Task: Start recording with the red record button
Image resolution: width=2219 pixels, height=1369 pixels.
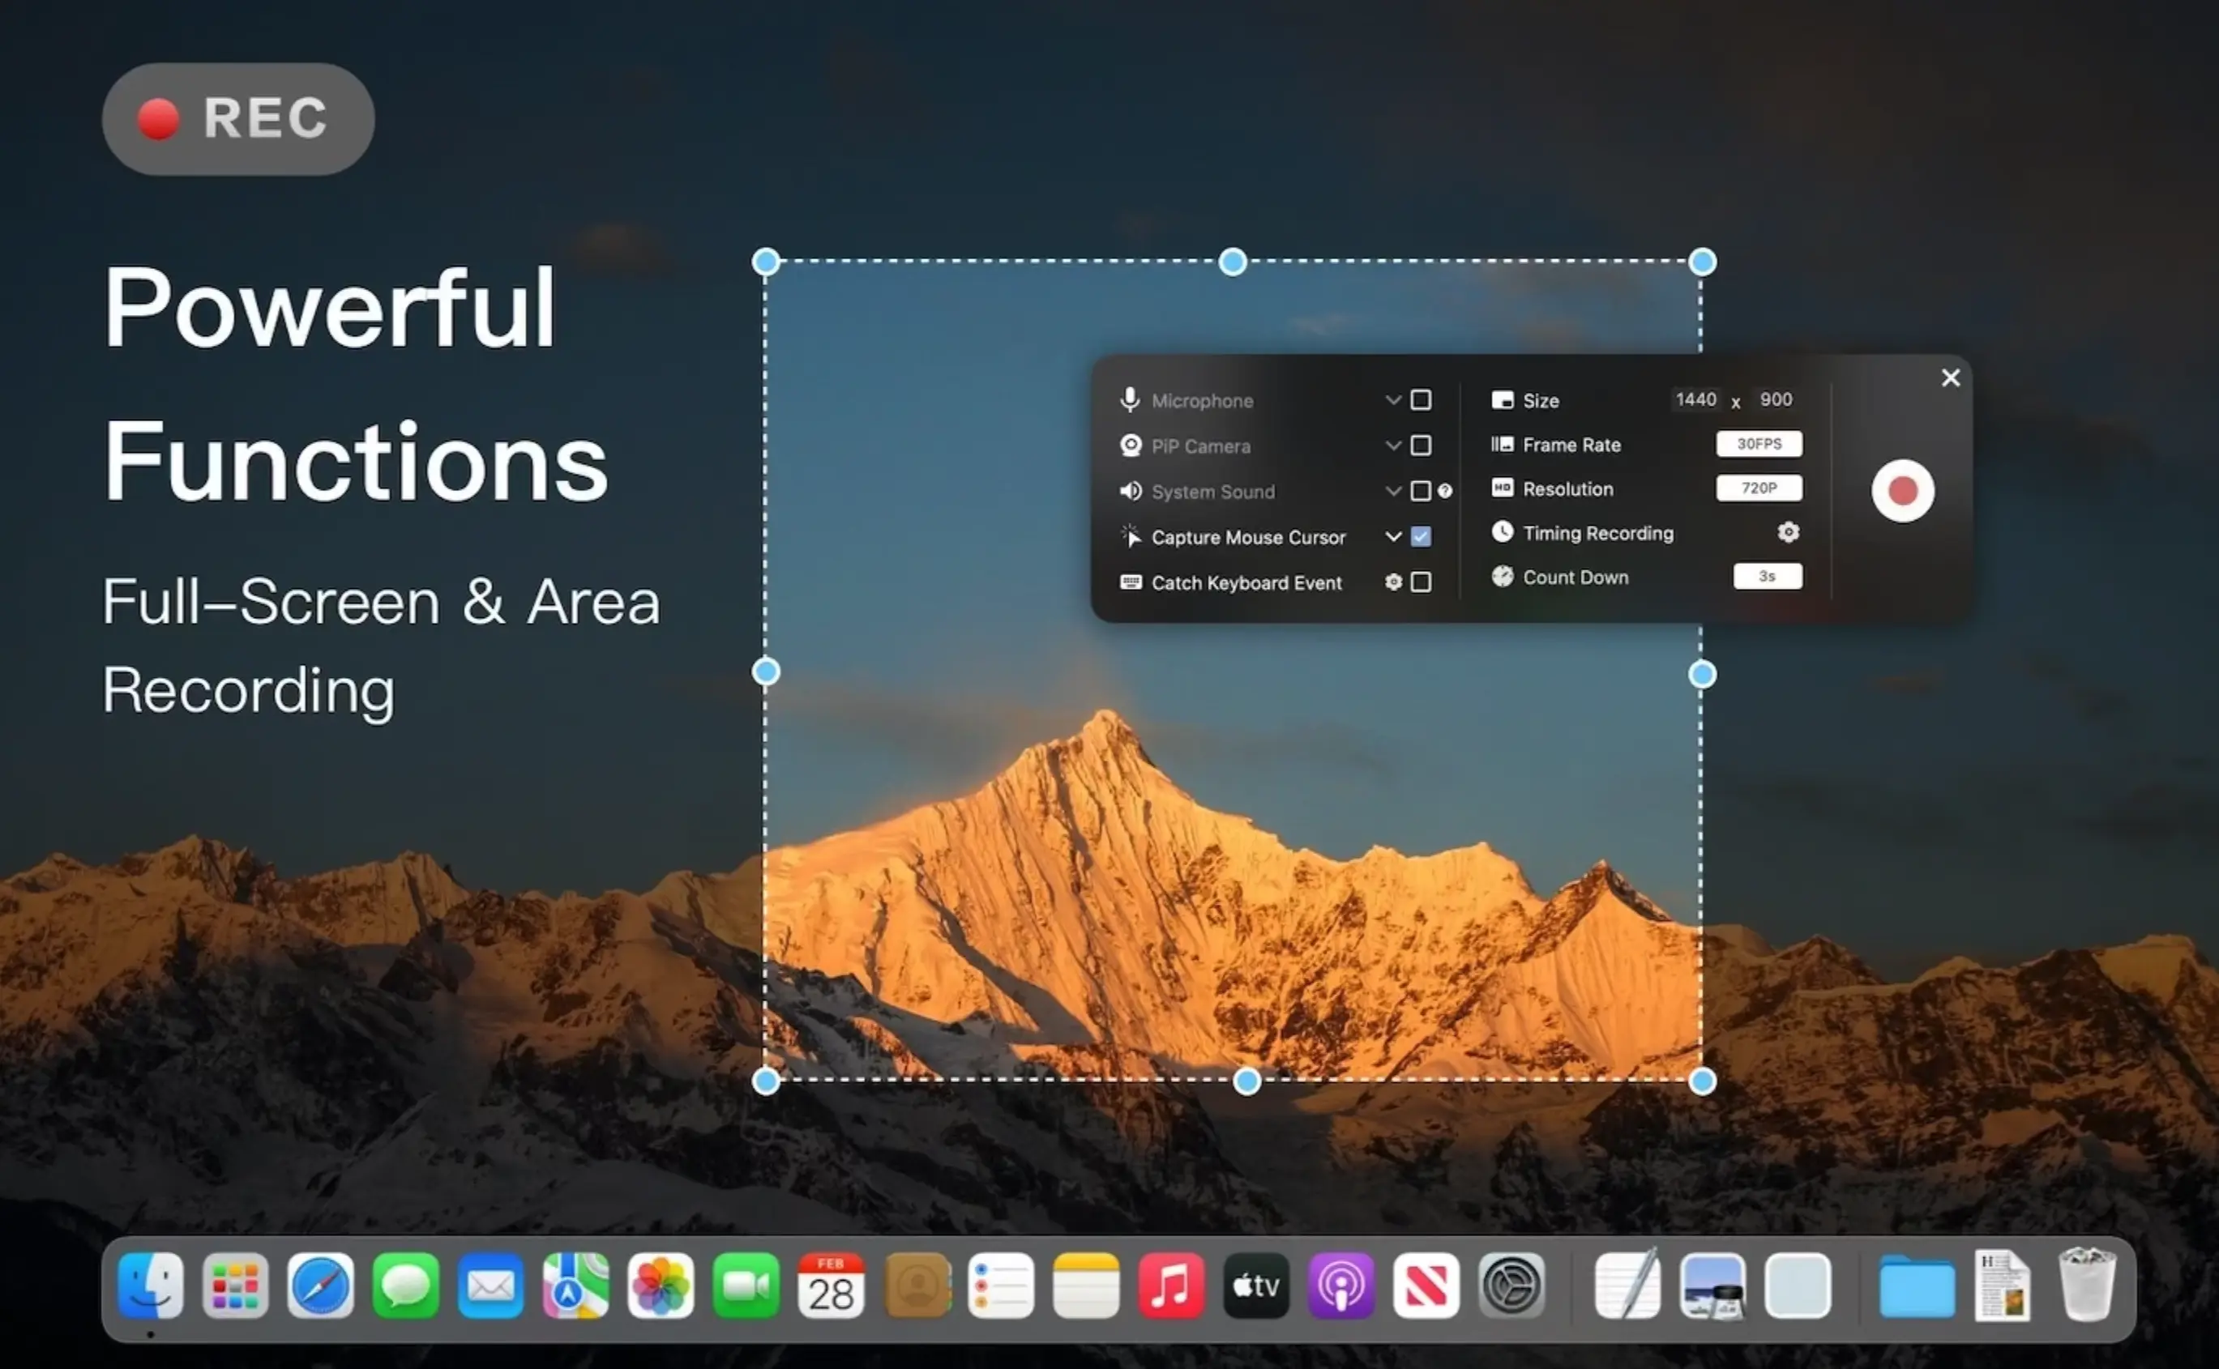Action: pyautogui.click(x=1902, y=491)
